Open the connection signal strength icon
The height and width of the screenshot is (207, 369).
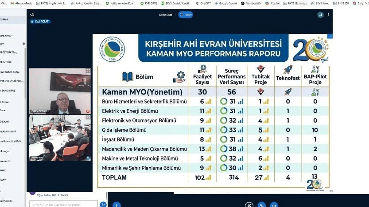coord(320,15)
